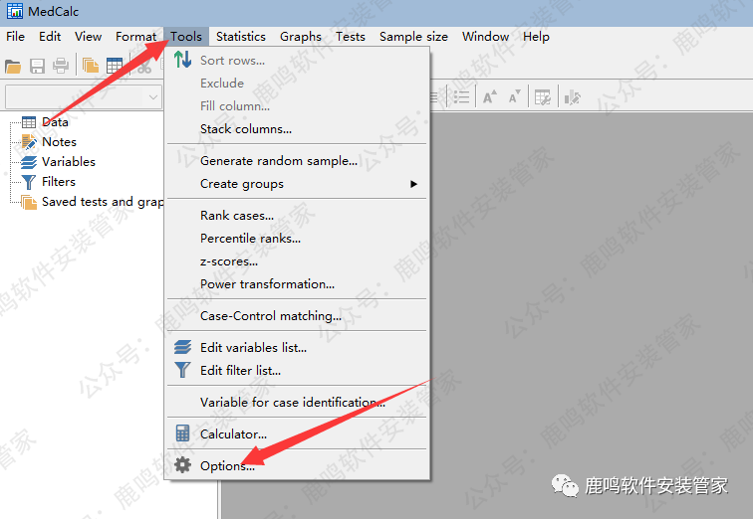Click the increase font size icon

tap(490, 96)
